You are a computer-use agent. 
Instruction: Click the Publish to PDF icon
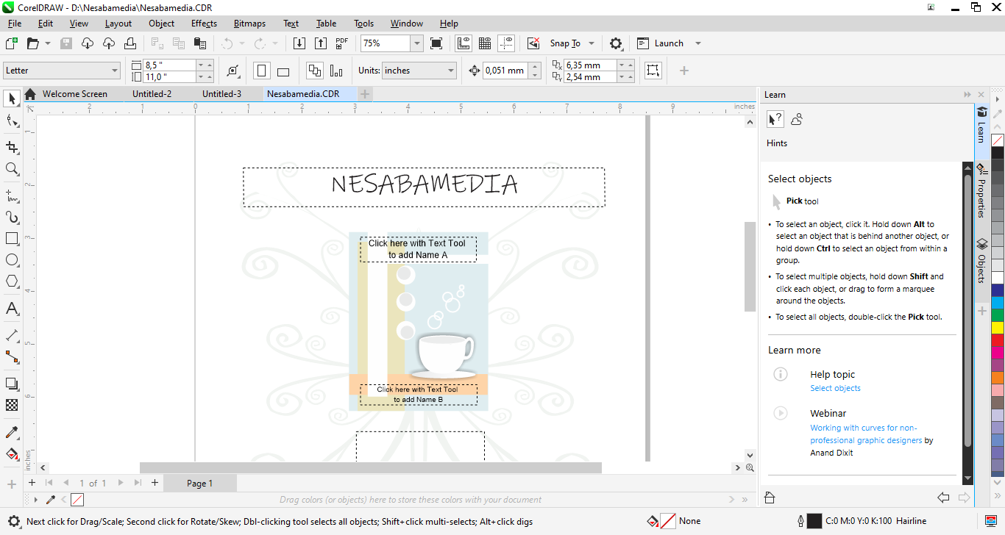pyautogui.click(x=342, y=43)
